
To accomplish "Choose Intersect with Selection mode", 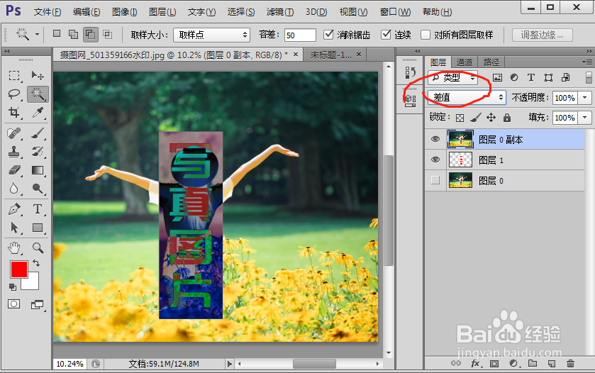I will click(x=108, y=35).
